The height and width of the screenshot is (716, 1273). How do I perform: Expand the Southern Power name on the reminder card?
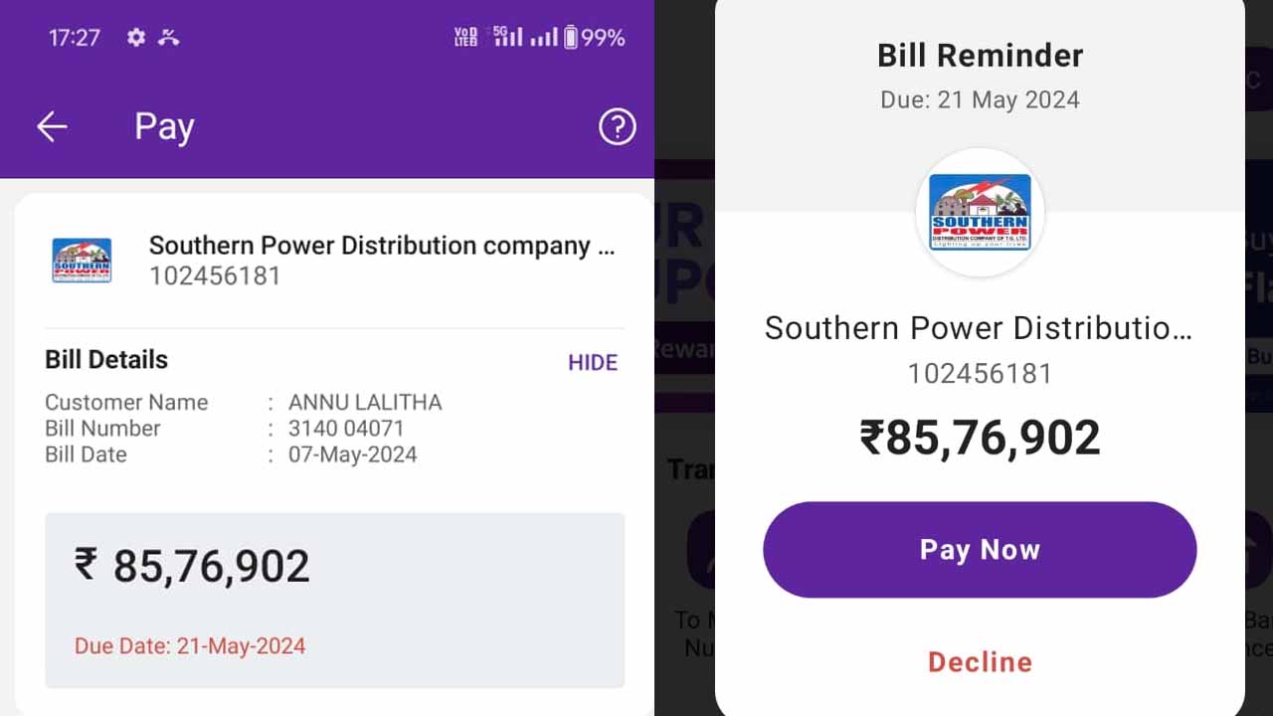pyautogui.click(x=979, y=328)
